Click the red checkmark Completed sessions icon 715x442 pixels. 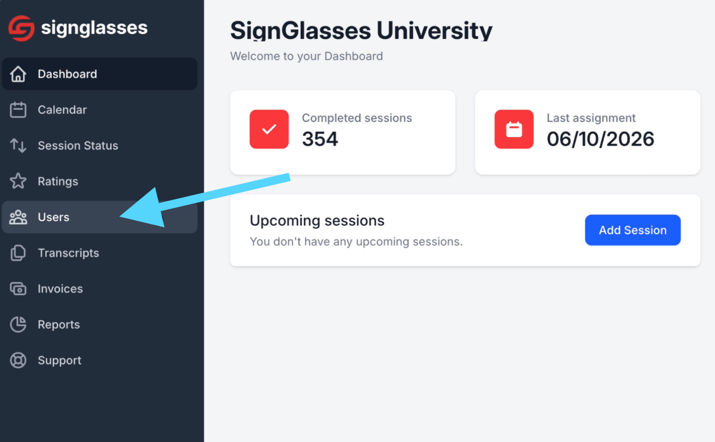pos(269,129)
